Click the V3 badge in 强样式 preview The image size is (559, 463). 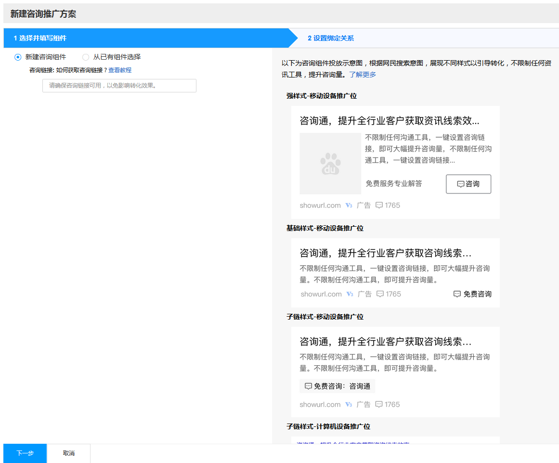click(x=349, y=206)
